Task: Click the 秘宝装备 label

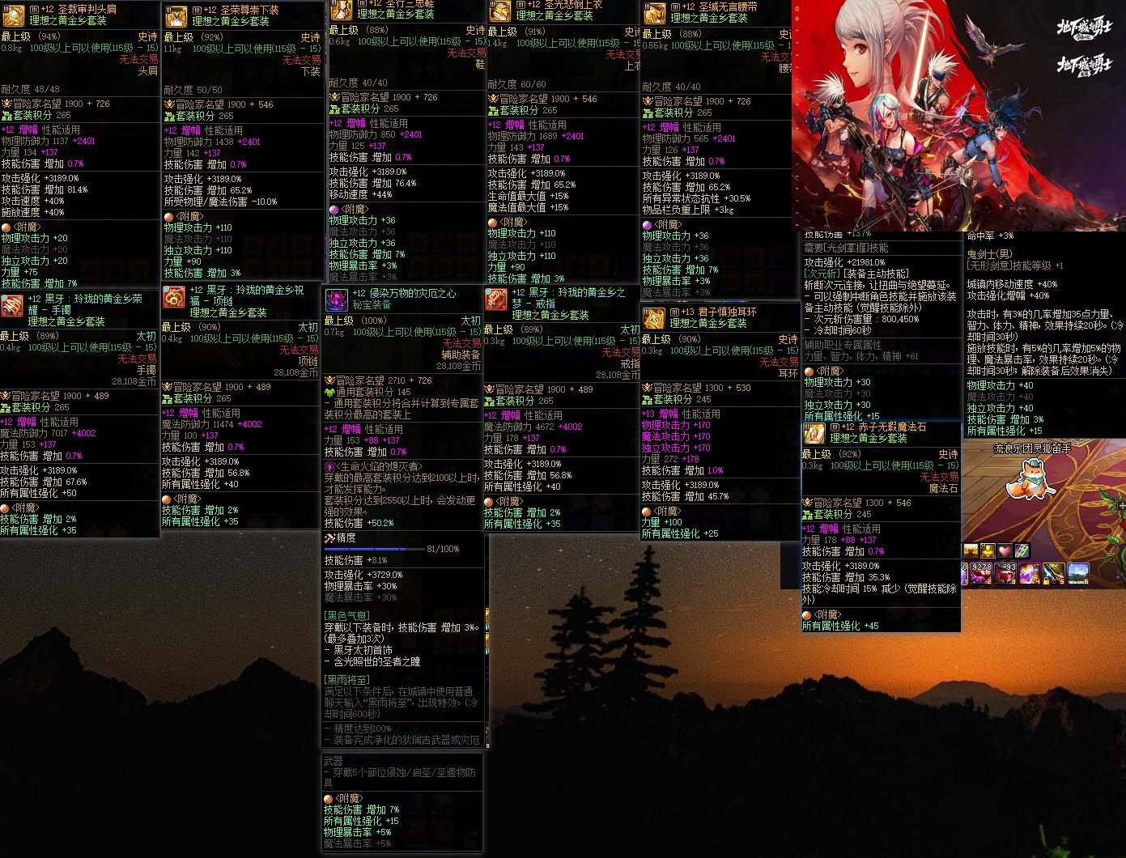Action: tap(372, 305)
